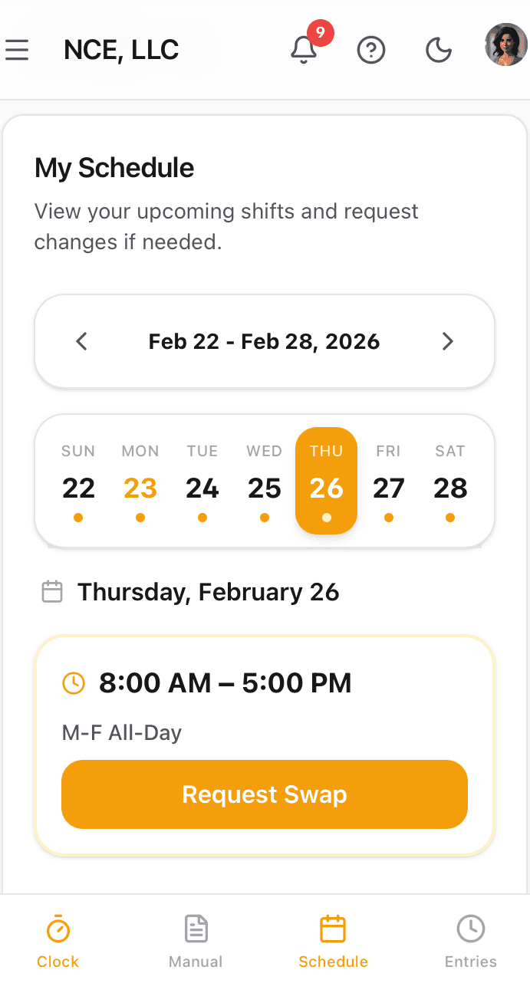The width and height of the screenshot is (530, 993).
Task: Select Monday the 23rd in the week strip
Action: tap(140, 488)
